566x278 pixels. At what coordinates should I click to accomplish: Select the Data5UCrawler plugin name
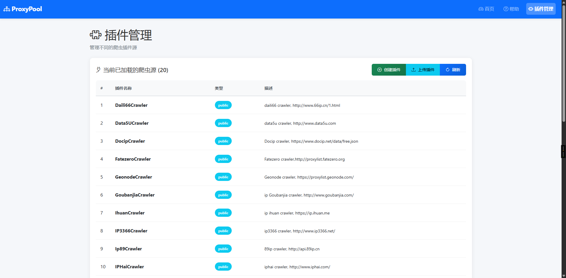[x=132, y=123]
